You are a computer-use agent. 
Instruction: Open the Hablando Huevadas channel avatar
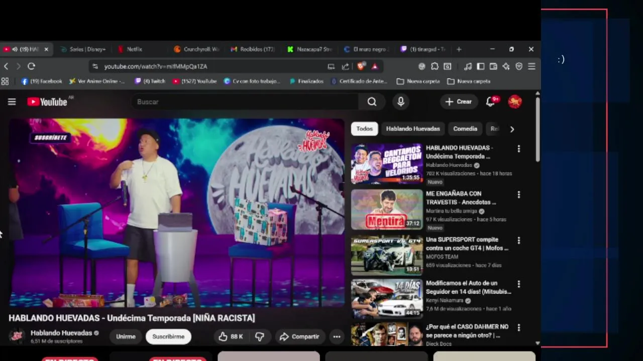(x=17, y=336)
